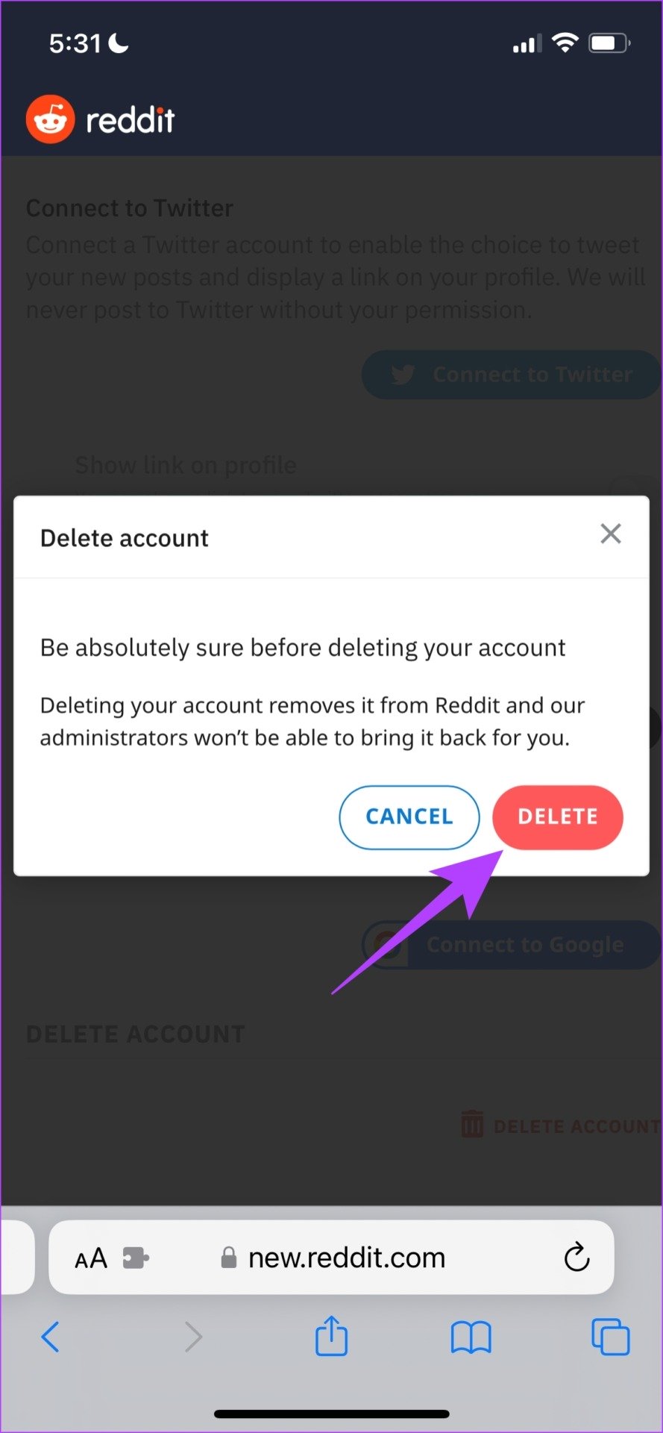Image resolution: width=663 pixels, height=1433 pixels.
Task: Choose CANCEL in the delete dialog
Action: tap(409, 817)
